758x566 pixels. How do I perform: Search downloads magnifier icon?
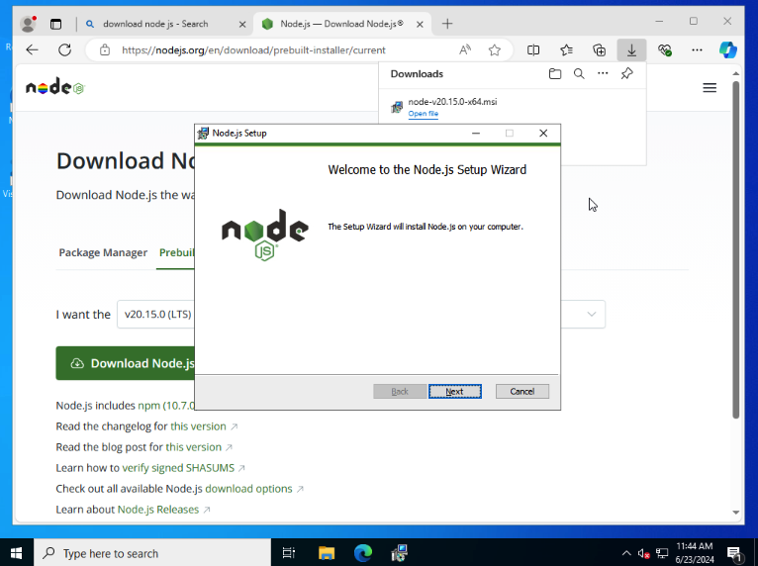coord(579,73)
